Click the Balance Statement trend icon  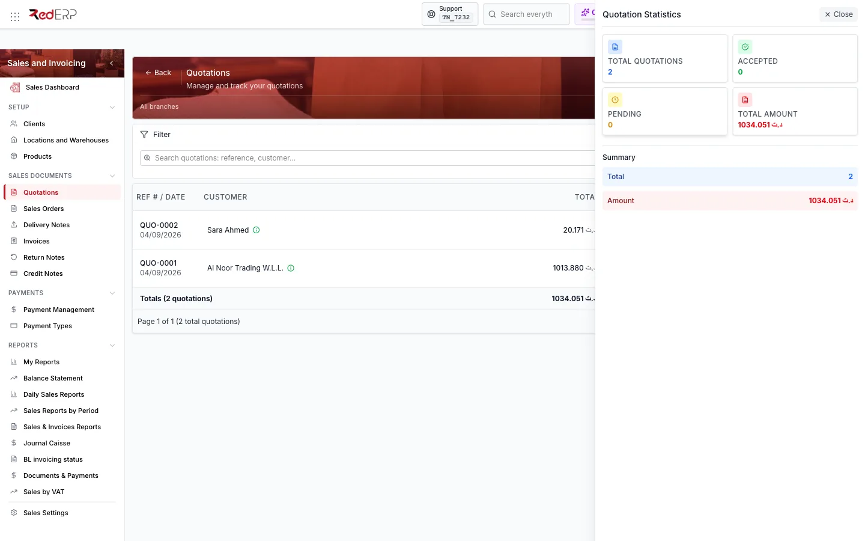click(14, 378)
